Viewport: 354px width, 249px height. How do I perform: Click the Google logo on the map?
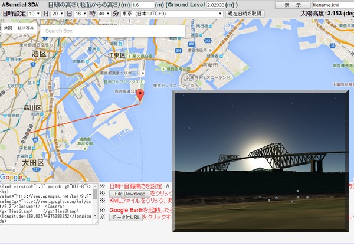click(12, 177)
